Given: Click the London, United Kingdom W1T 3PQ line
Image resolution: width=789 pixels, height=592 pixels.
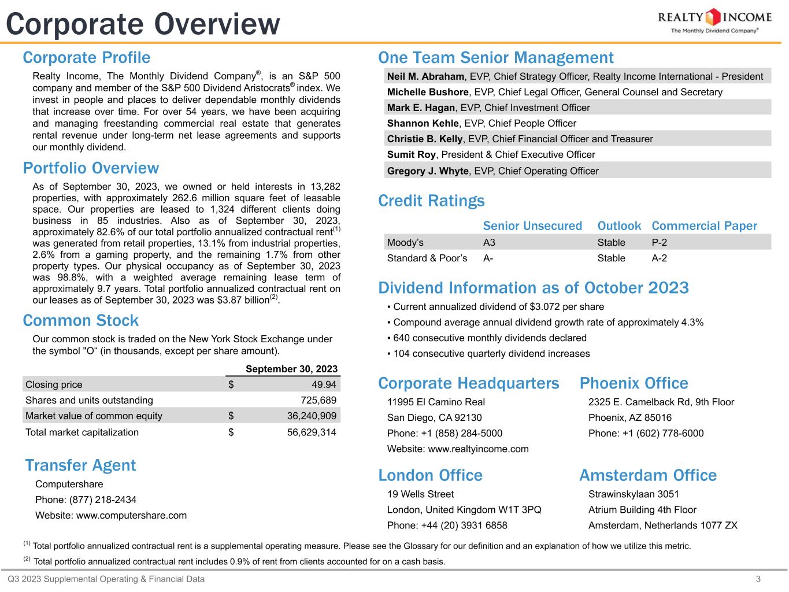Looking at the screenshot, I should pos(464,510).
